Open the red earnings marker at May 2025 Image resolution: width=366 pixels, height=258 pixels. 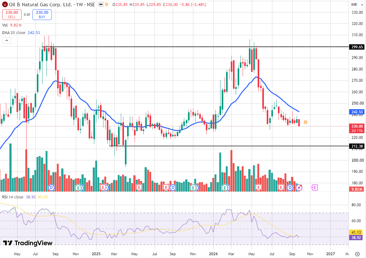[x=139, y=187]
